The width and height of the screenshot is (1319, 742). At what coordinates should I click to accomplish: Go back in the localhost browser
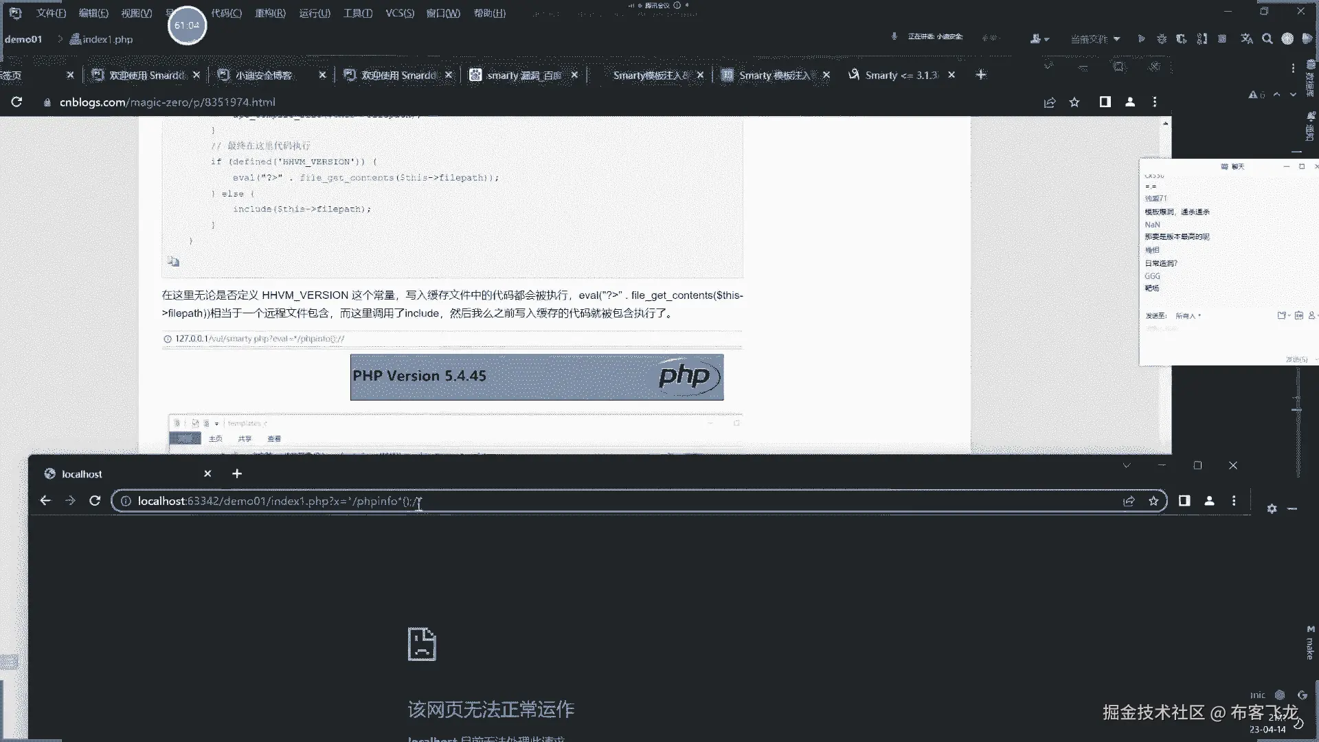[x=45, y=502]
